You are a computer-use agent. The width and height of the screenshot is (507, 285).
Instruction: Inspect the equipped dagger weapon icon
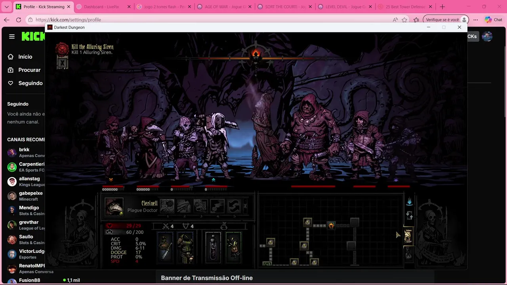(165, 247)
